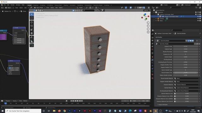
Task: Open the outliner filter funnel icon
Action: click(x=196, y=8)
